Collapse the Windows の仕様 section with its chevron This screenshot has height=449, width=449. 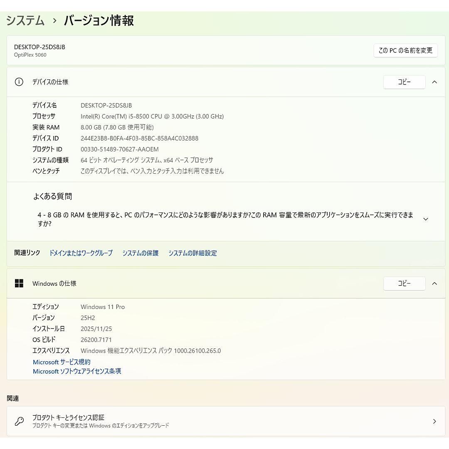(x=434, y=283)
